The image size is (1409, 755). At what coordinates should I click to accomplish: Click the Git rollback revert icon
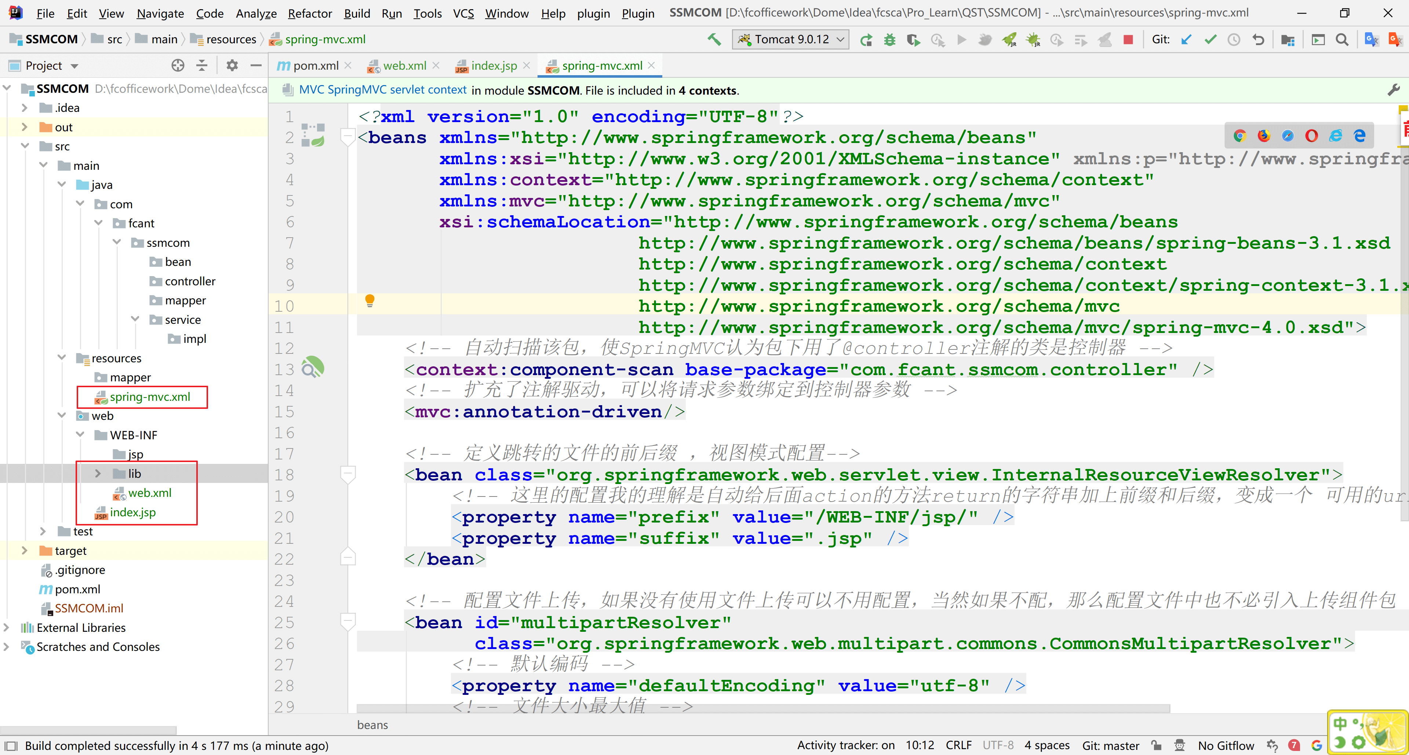tap(1258, 39)
